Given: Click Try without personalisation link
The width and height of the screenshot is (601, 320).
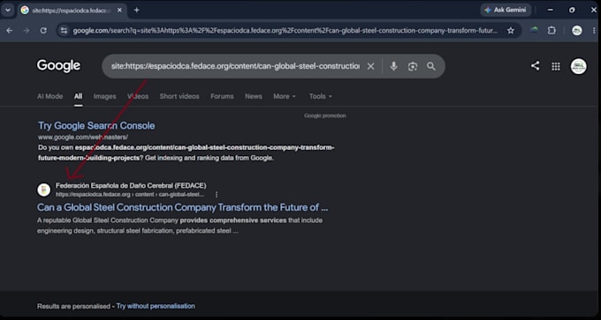Looking at the screenshot, I should click(x=156, y=306).
